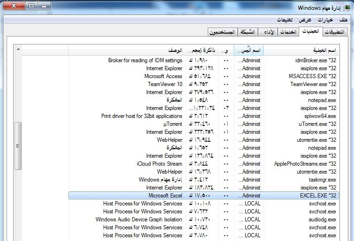Viewport: 354px width, 241px height.
Task: Sort by اسم العملية column header
Action: coord(301,50)
